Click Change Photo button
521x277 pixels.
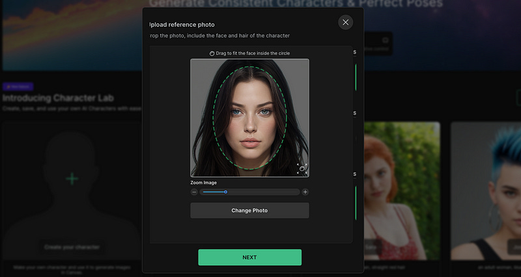[249, 210]
